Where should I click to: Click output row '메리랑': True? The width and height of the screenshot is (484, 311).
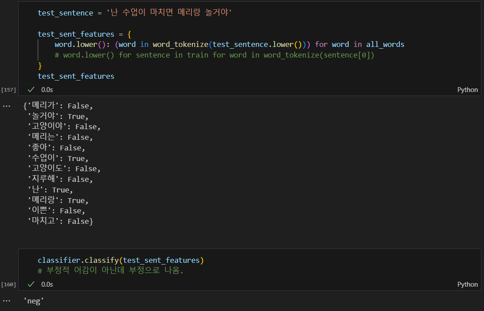(58, 200)
